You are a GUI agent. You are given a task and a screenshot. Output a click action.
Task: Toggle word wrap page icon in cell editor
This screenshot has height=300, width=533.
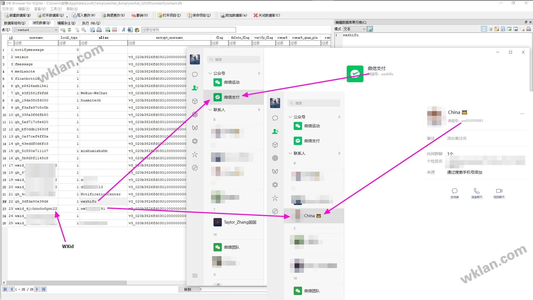tap(484, 29)
